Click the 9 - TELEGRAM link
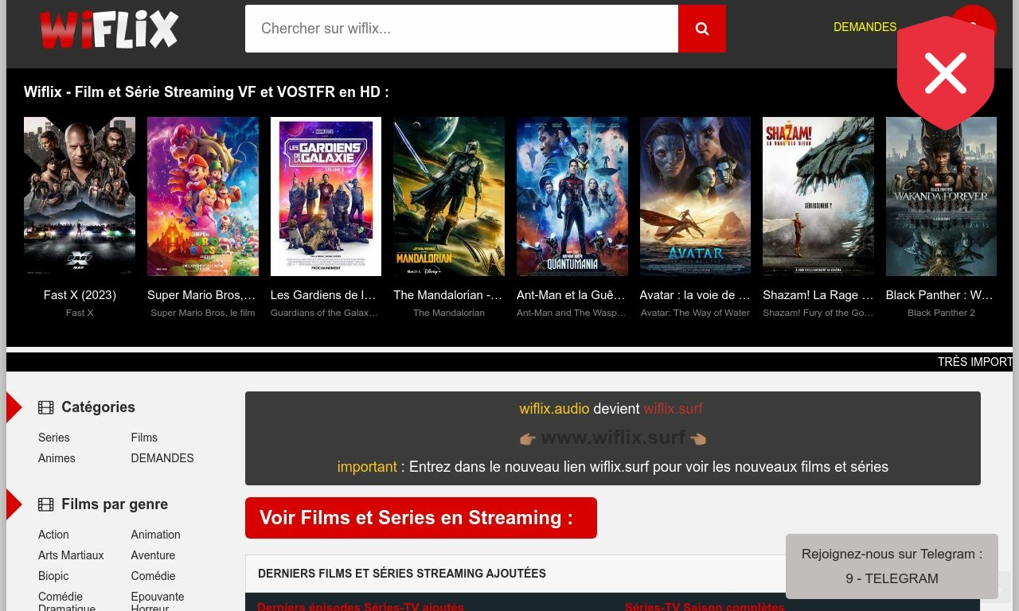The width and height of the screenshot is (1019, 611). [892, 578]
